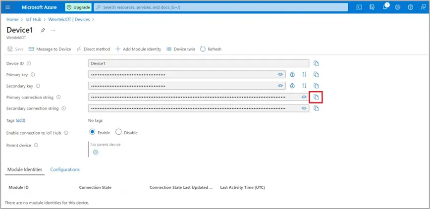Open portal settings gear in top bar

398,7
